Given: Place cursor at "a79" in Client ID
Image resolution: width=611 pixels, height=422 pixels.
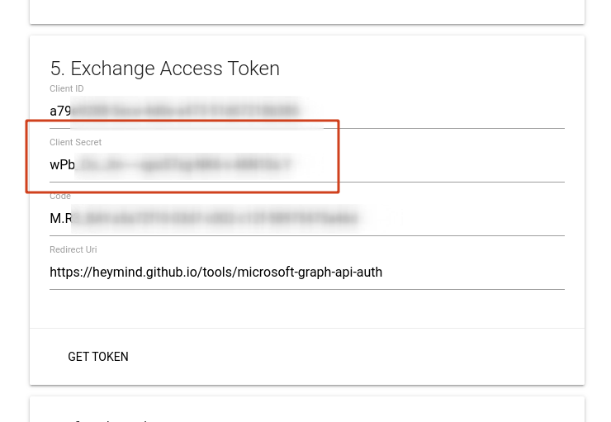Looking at the screenshot, I should (x=59, y=111).
